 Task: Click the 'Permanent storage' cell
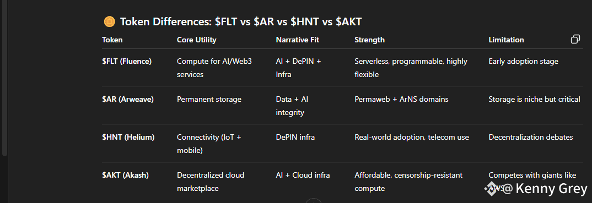point(209,100)
